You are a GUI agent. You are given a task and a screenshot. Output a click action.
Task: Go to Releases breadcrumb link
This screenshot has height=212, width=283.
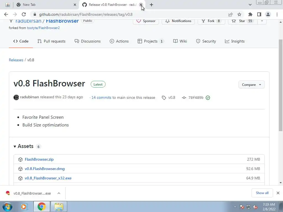click(16, 60)
